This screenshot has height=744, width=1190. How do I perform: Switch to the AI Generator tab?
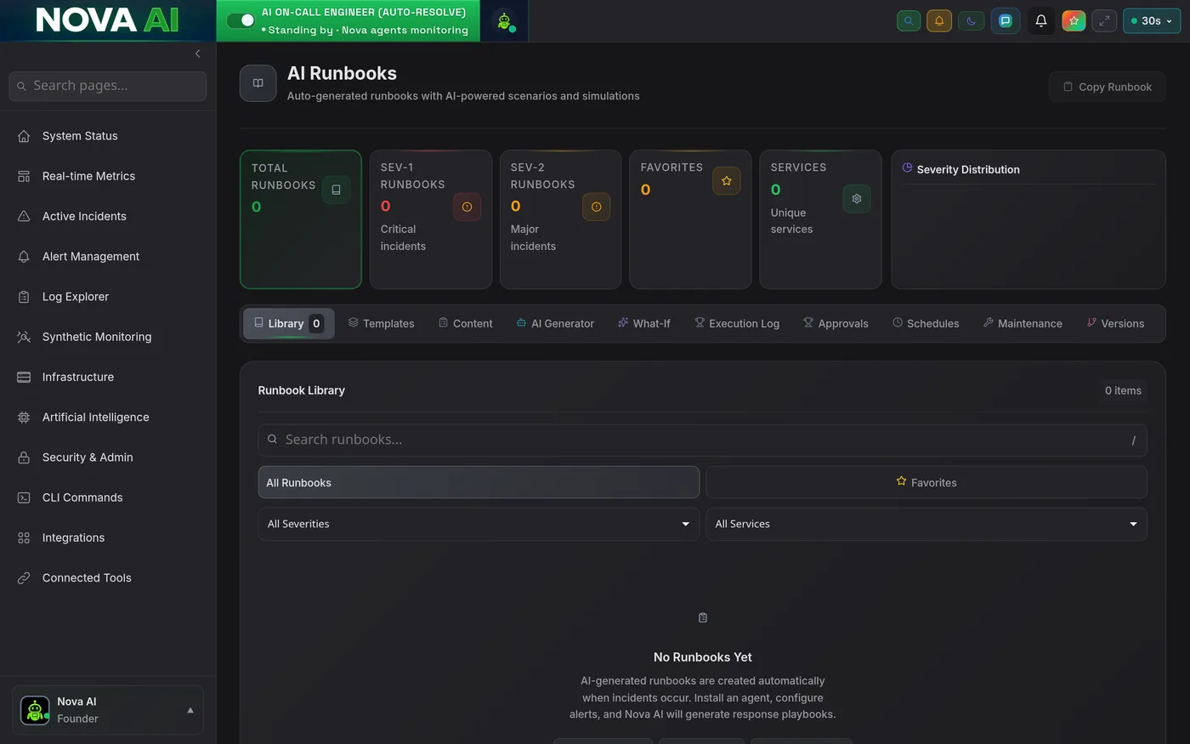pos(555,323)
